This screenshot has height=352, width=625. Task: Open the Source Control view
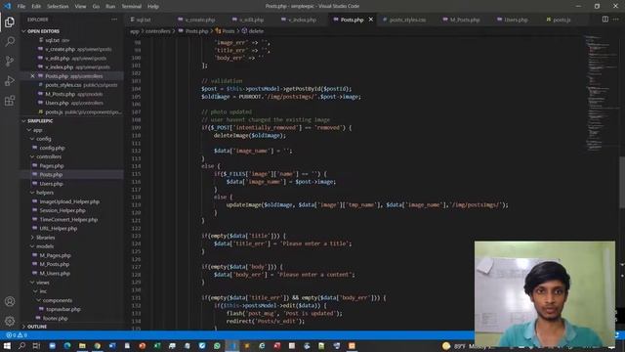click(10, 61)
